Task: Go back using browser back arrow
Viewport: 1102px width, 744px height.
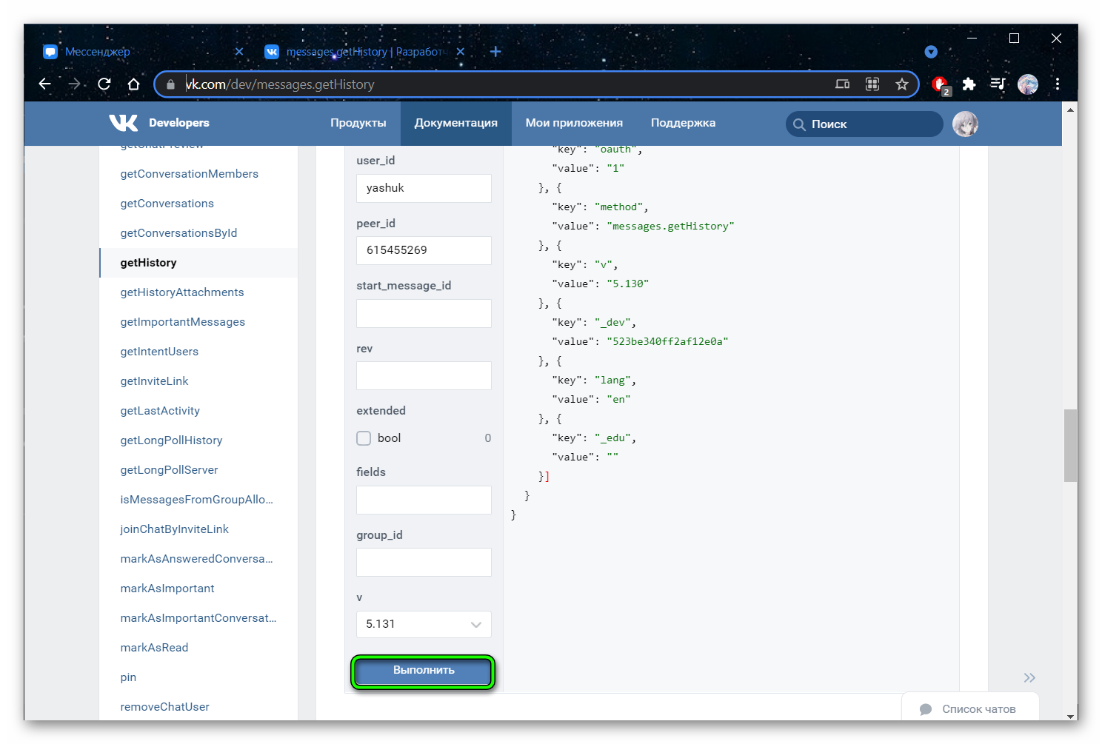Action: click(x=45, y=84)
